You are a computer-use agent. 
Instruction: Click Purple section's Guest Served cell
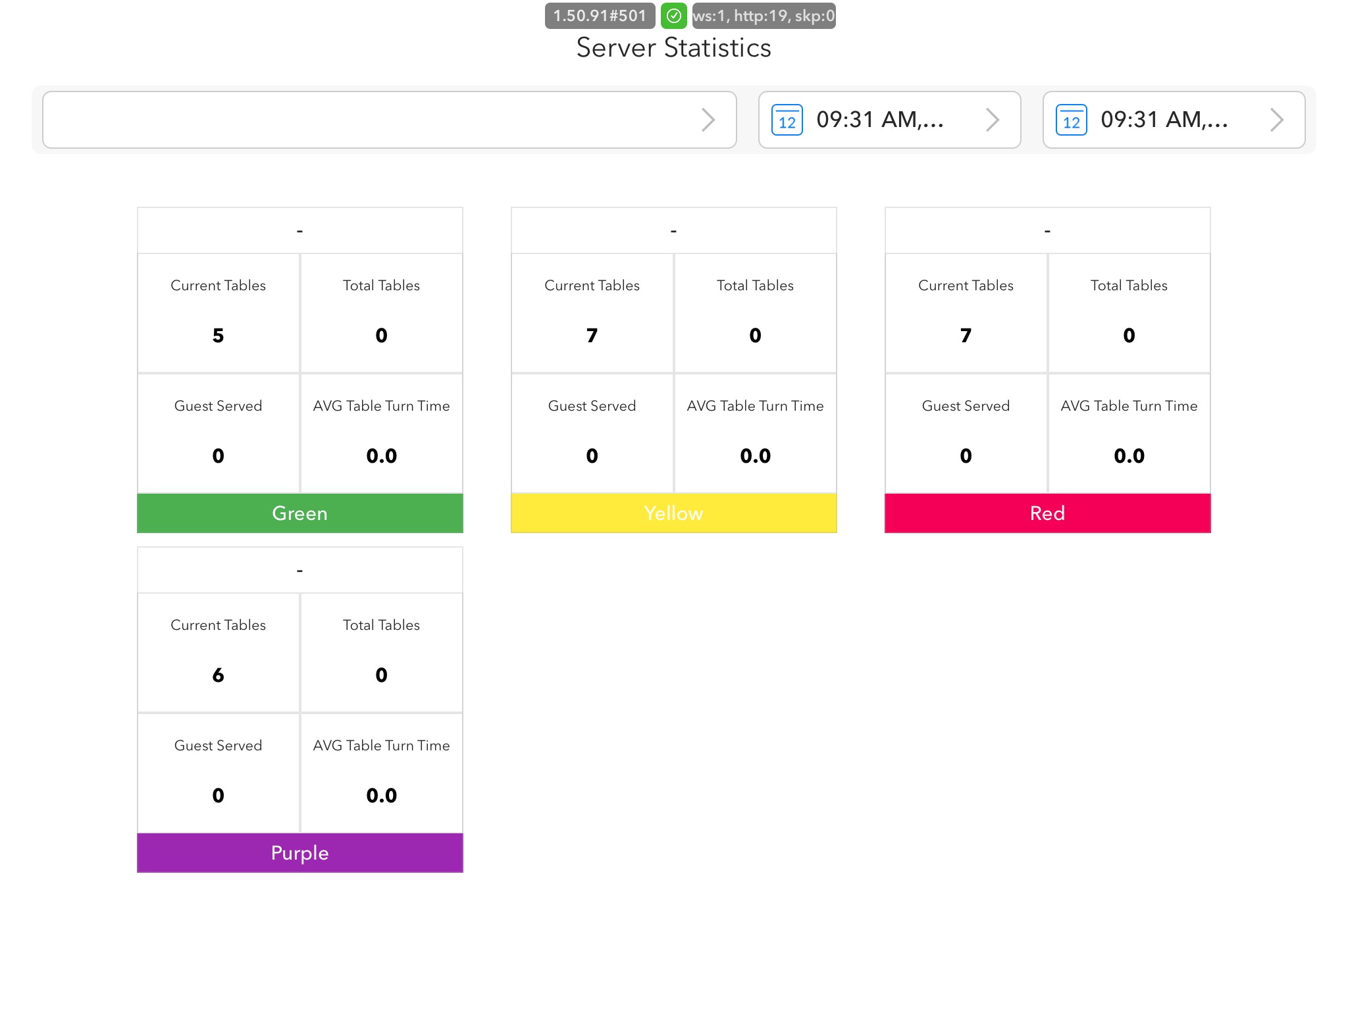pyautogui.click(x=219, y=772)
